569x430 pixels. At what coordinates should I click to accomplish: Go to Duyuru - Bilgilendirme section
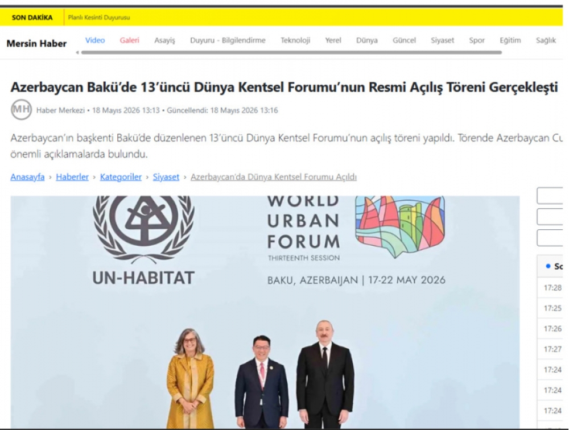[228, 40]
